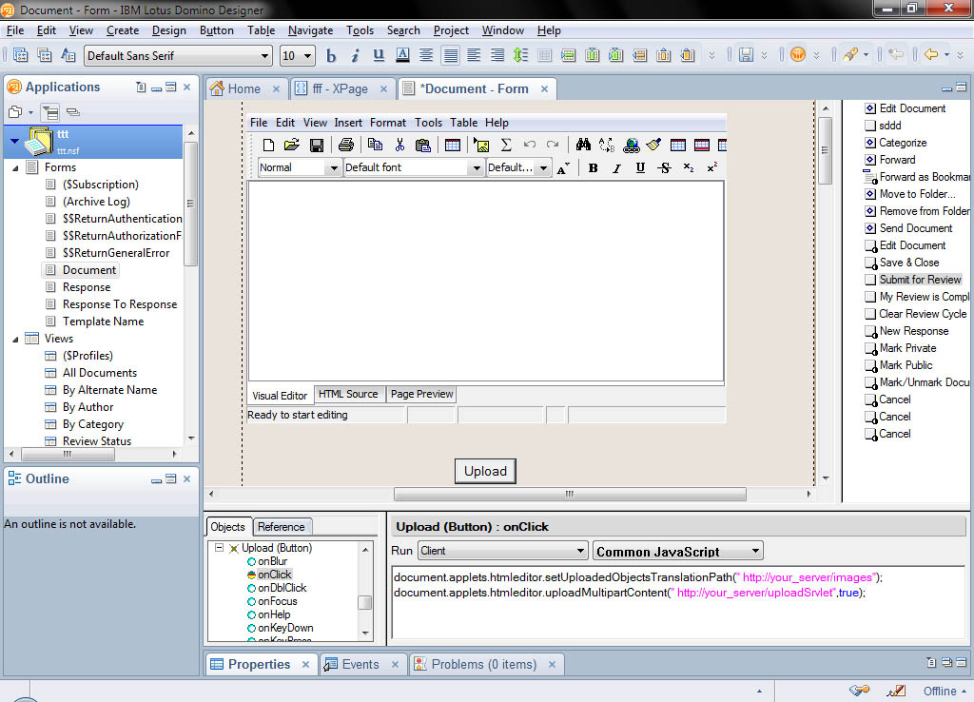Click the form's horizontal scrollbar

570,495
